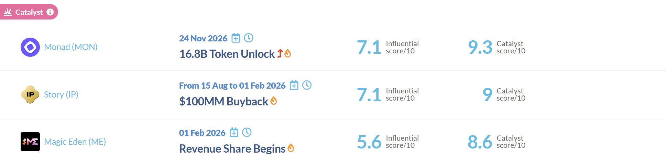Open the 16.8B Token Unlock event
Image resolution: width=666 pixels, height=168 pixels.
coord(227,54)
